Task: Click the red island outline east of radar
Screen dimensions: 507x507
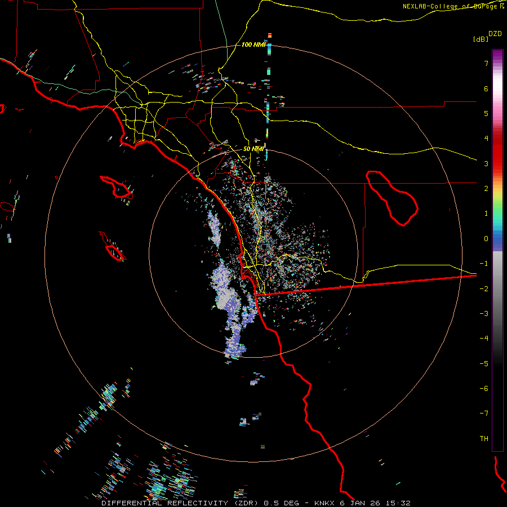Action: pyautogui.click(x=392, y=198)
